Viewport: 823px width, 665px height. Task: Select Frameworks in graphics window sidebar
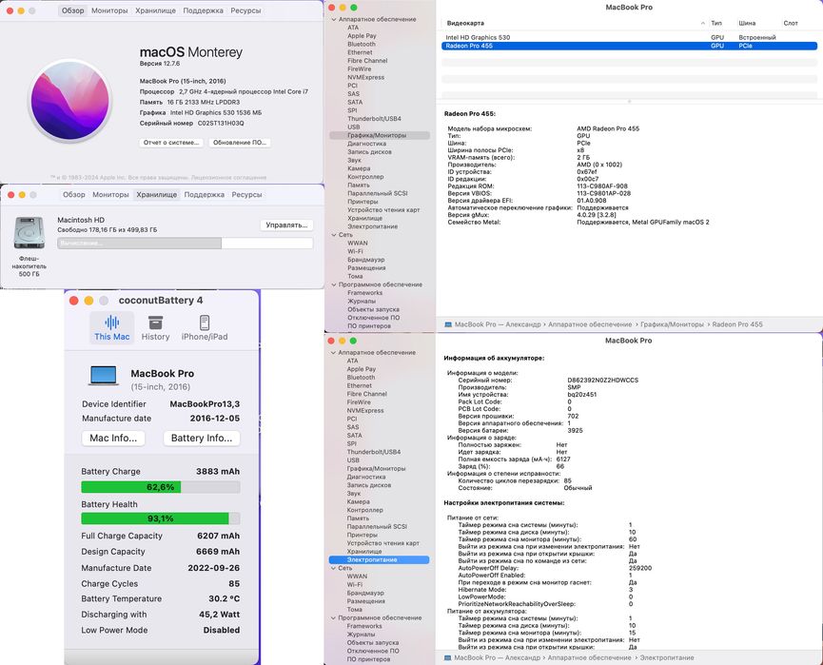tap(364, 293)
